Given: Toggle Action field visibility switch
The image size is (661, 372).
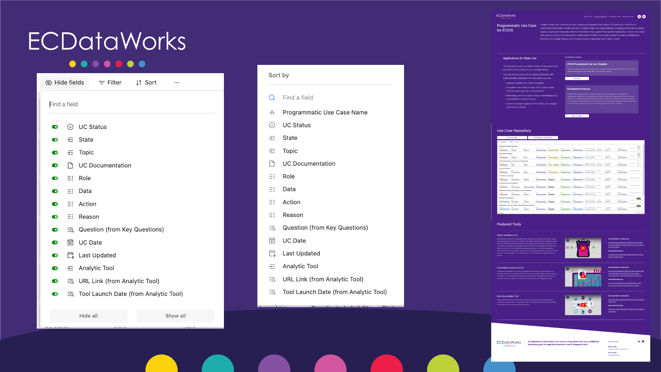Looking at the screenshot, I should 55,204.
